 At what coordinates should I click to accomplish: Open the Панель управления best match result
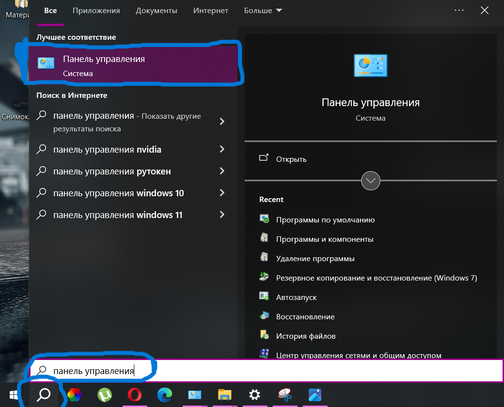click(133, 63)
